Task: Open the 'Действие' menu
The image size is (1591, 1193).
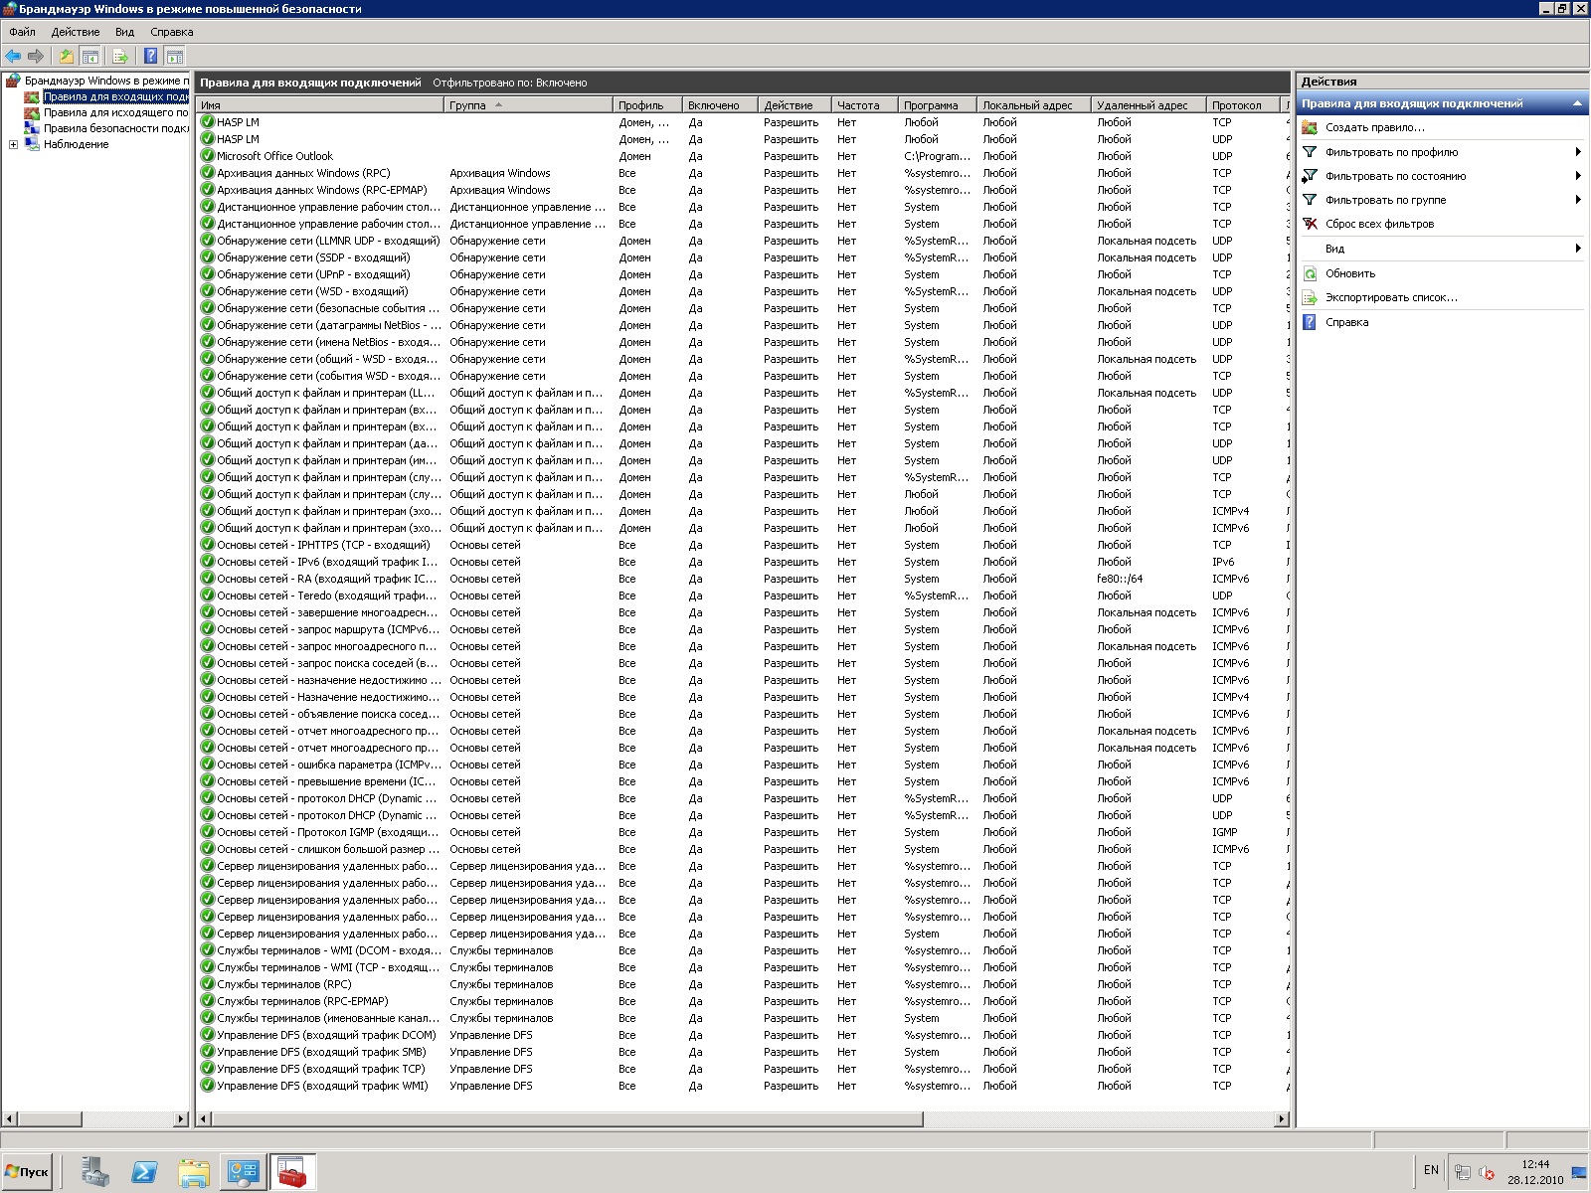Action: [x=76, y=32]
